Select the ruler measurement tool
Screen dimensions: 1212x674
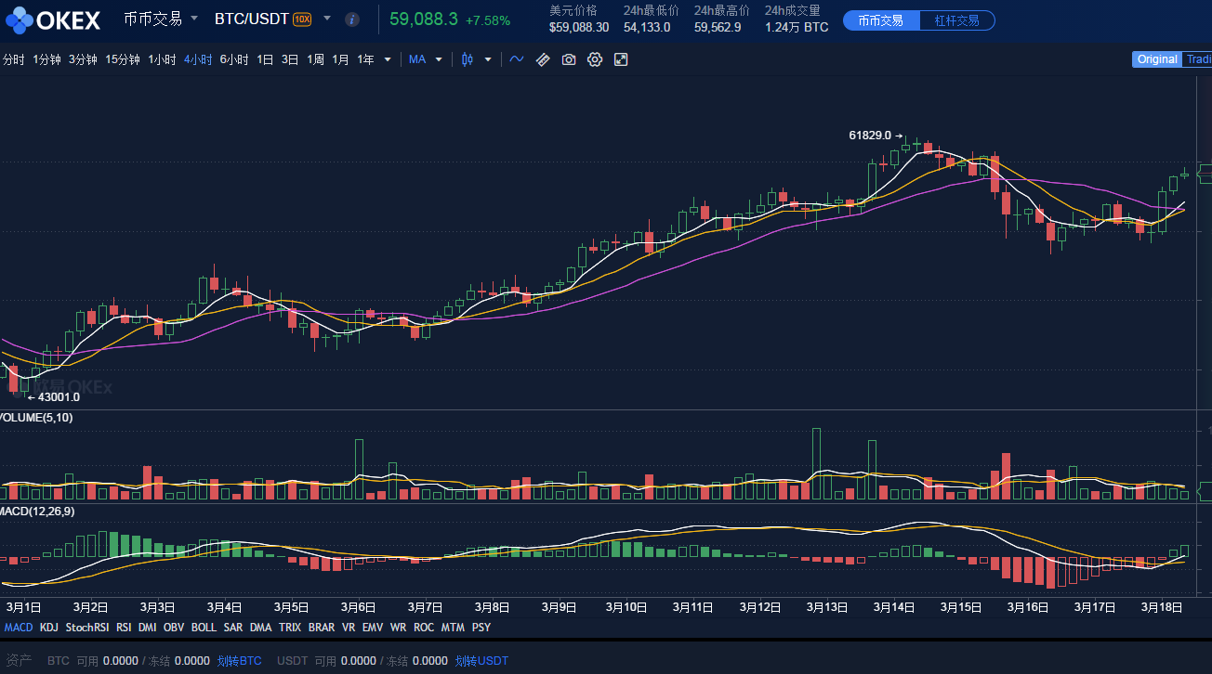[x=543, y=59]
